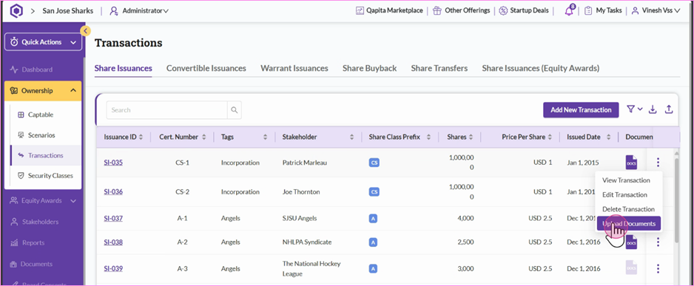Switch to Warrant Issuances tab

point(294,68)
